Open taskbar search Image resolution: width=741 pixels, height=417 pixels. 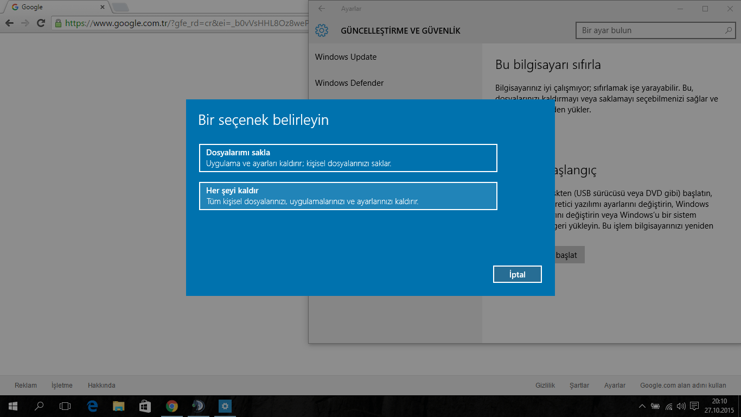point(39,406)
